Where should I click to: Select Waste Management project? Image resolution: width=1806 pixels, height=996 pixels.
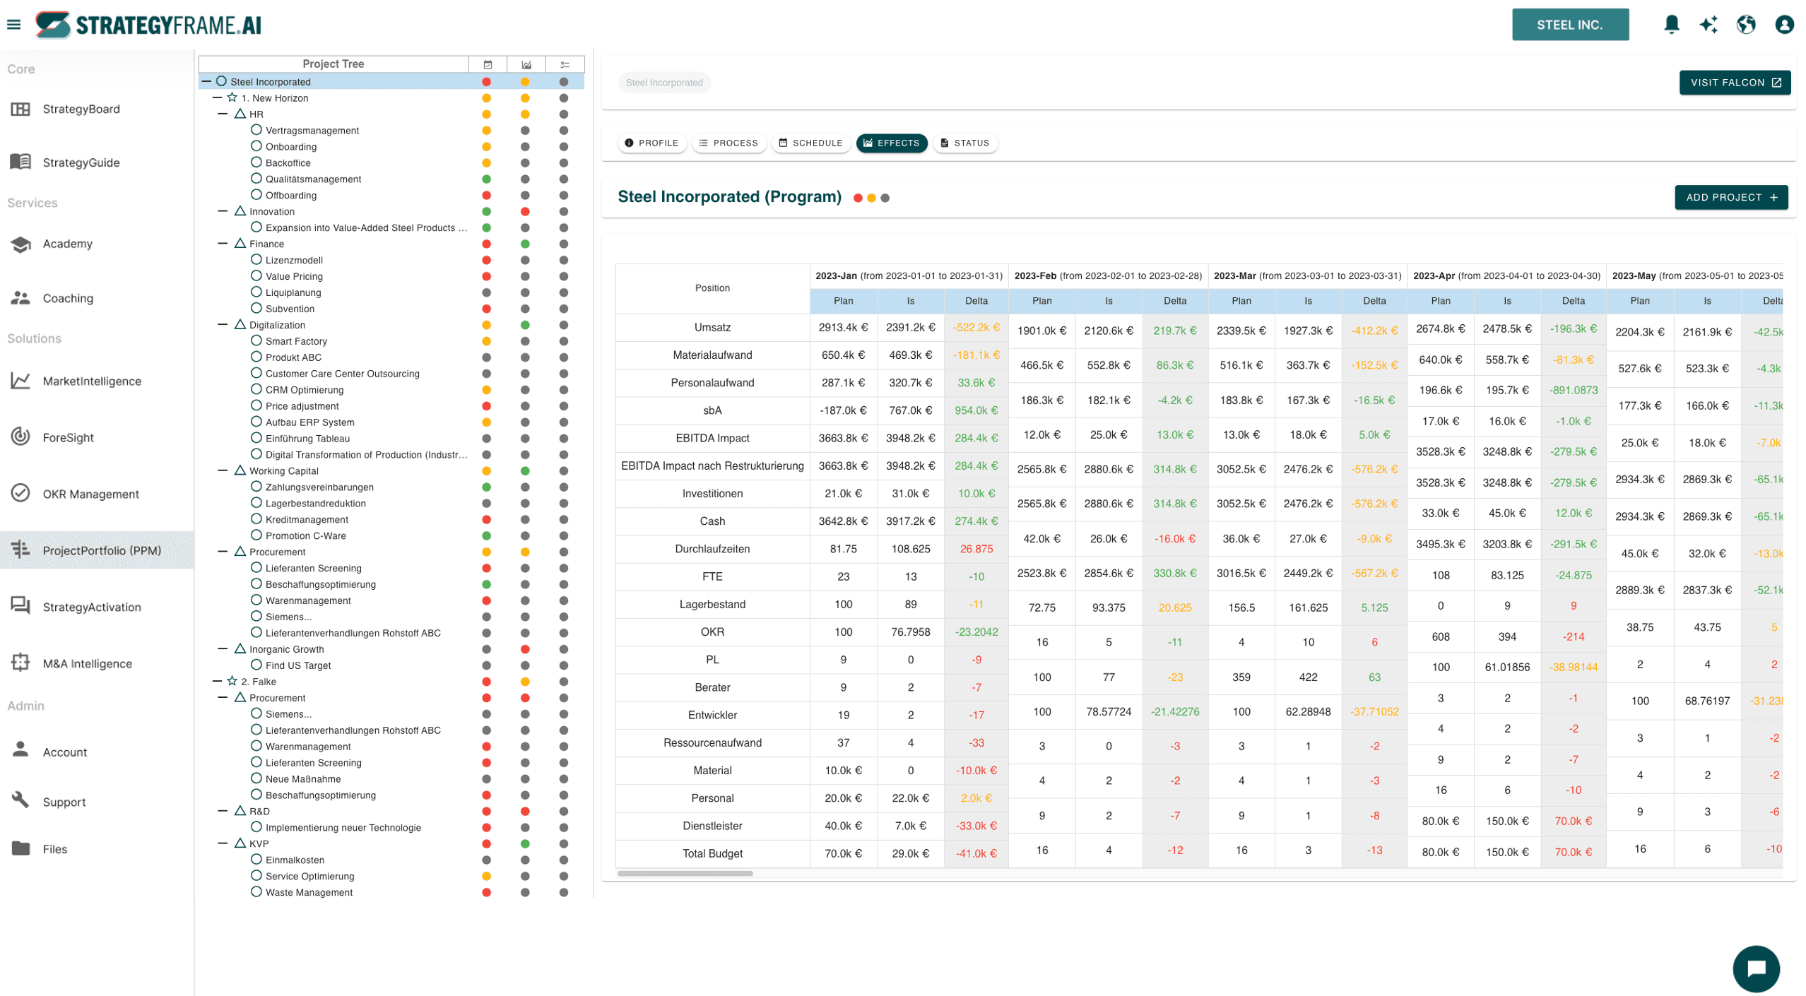309,892
